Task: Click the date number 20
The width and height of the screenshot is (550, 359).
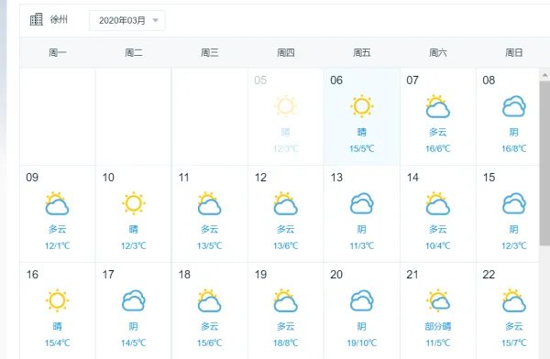Action: [336, 275]
